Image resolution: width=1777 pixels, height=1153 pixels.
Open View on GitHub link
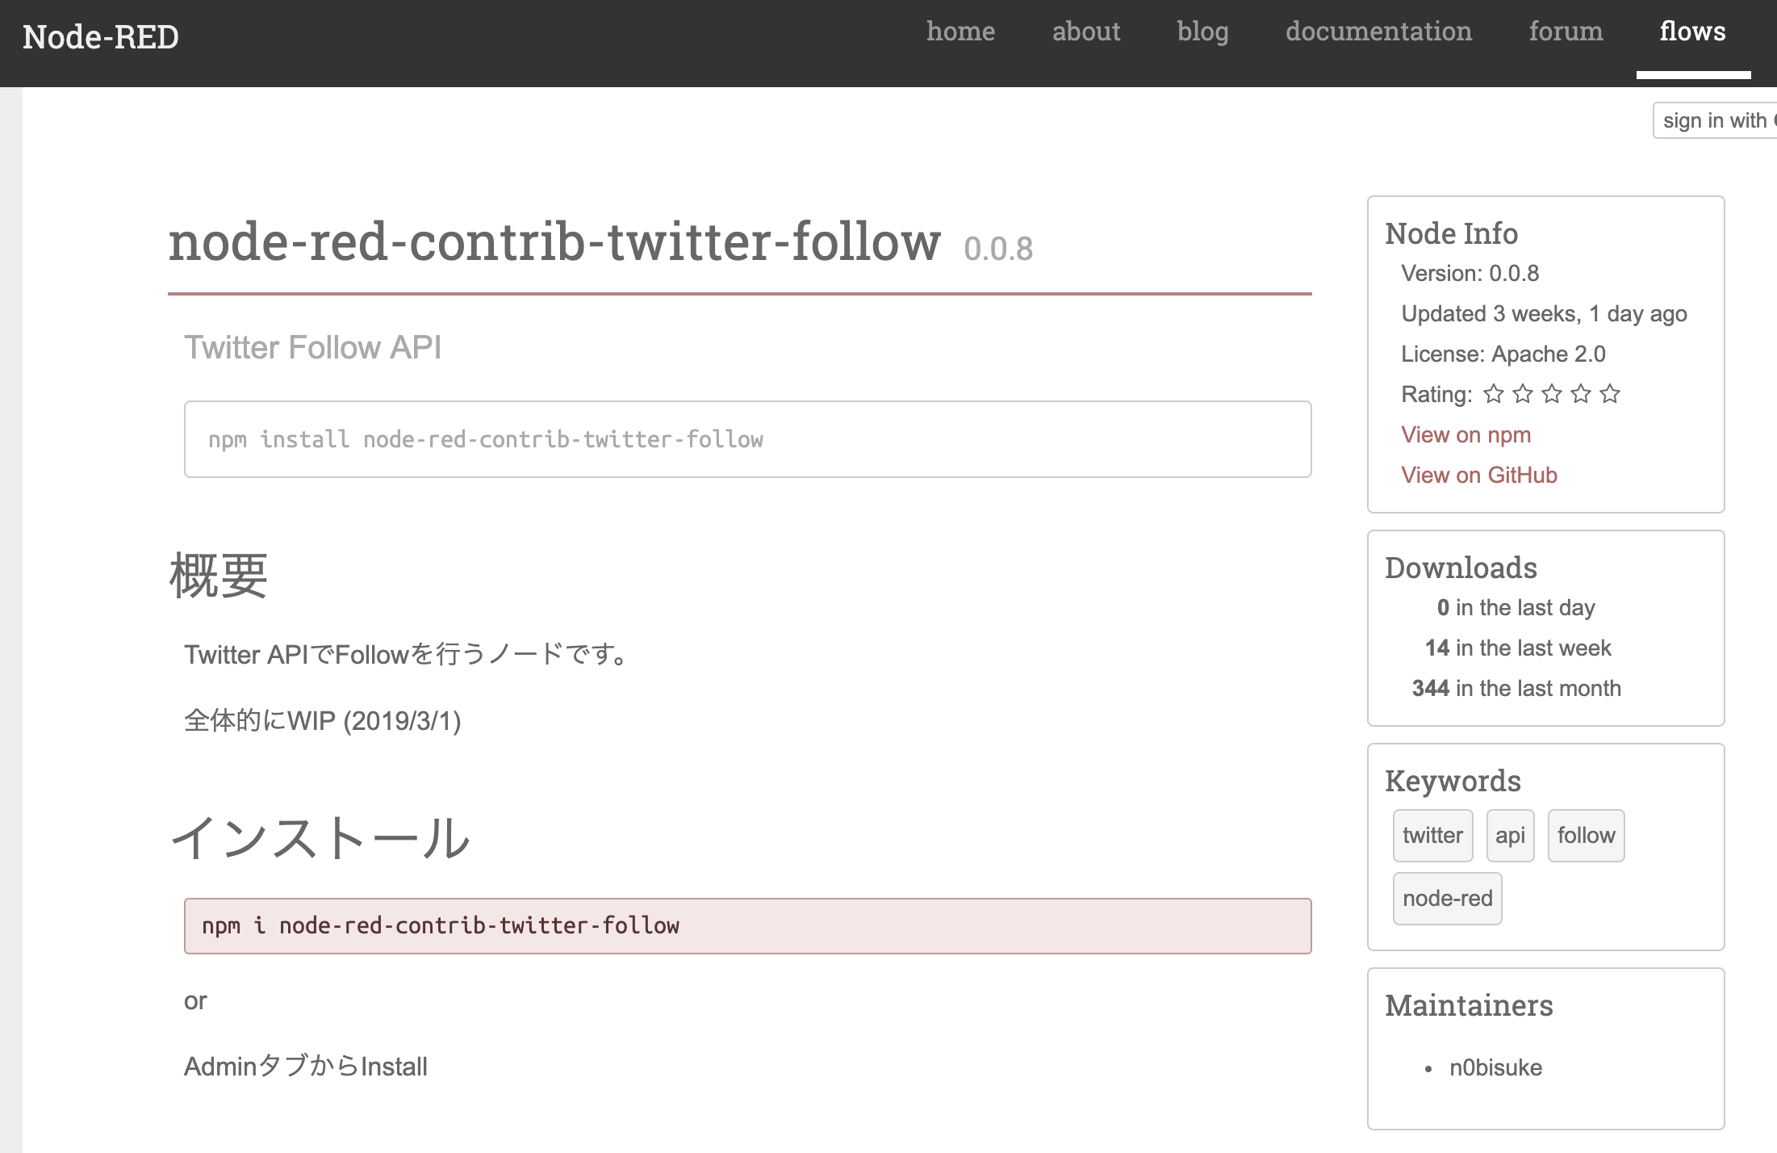(1478, 475)
